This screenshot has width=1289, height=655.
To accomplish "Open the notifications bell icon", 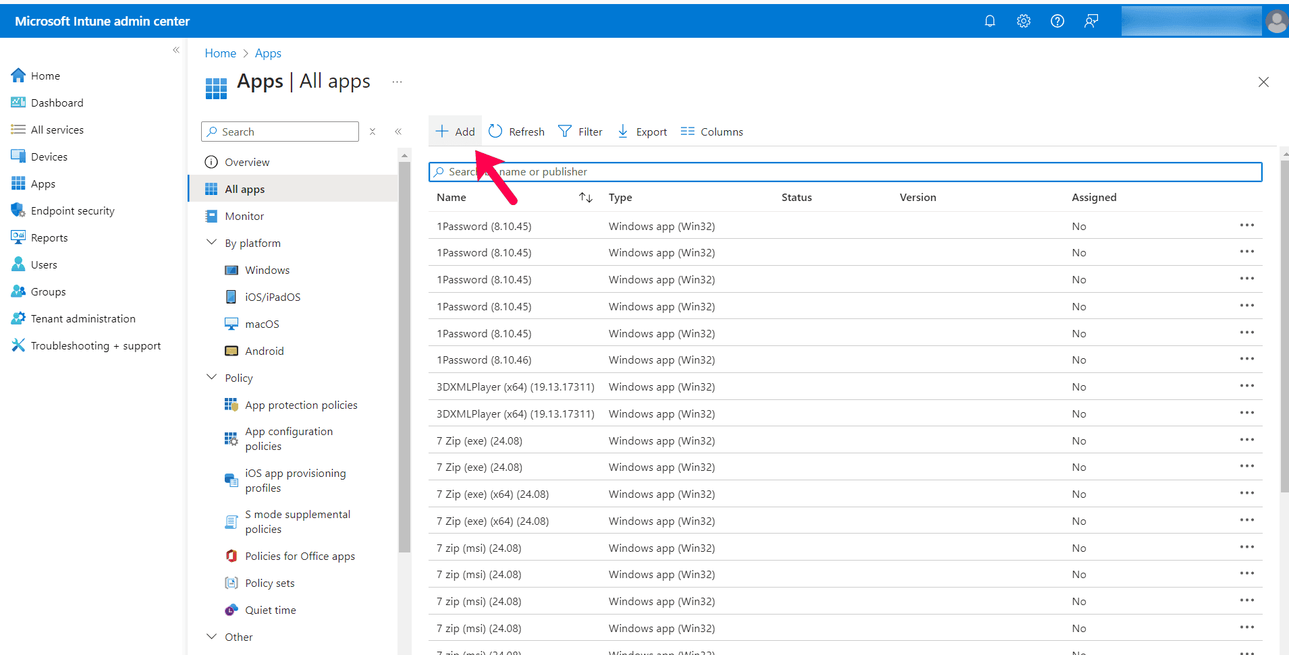I will [x=989, y=21].
